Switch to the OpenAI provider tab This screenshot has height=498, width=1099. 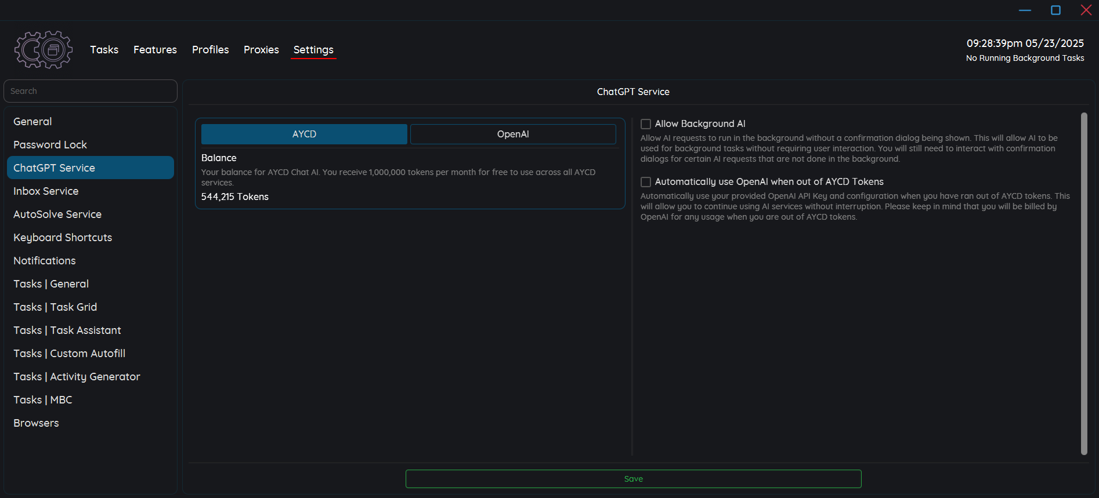tap(513, 134)
